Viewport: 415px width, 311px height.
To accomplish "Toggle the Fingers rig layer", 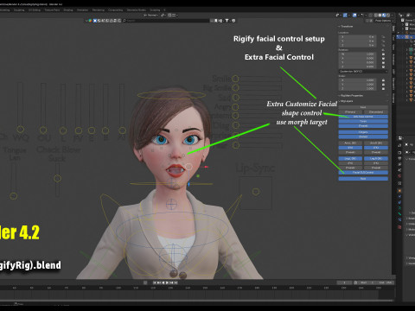I will 363,132.
